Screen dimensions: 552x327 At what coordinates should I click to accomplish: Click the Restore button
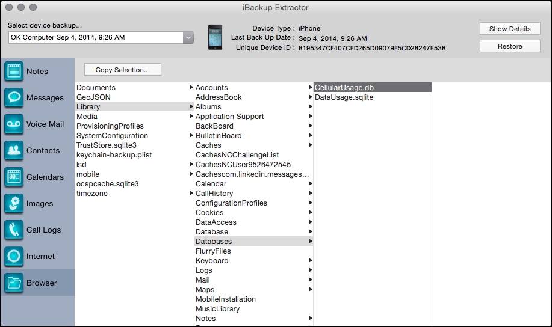(510, 46)
